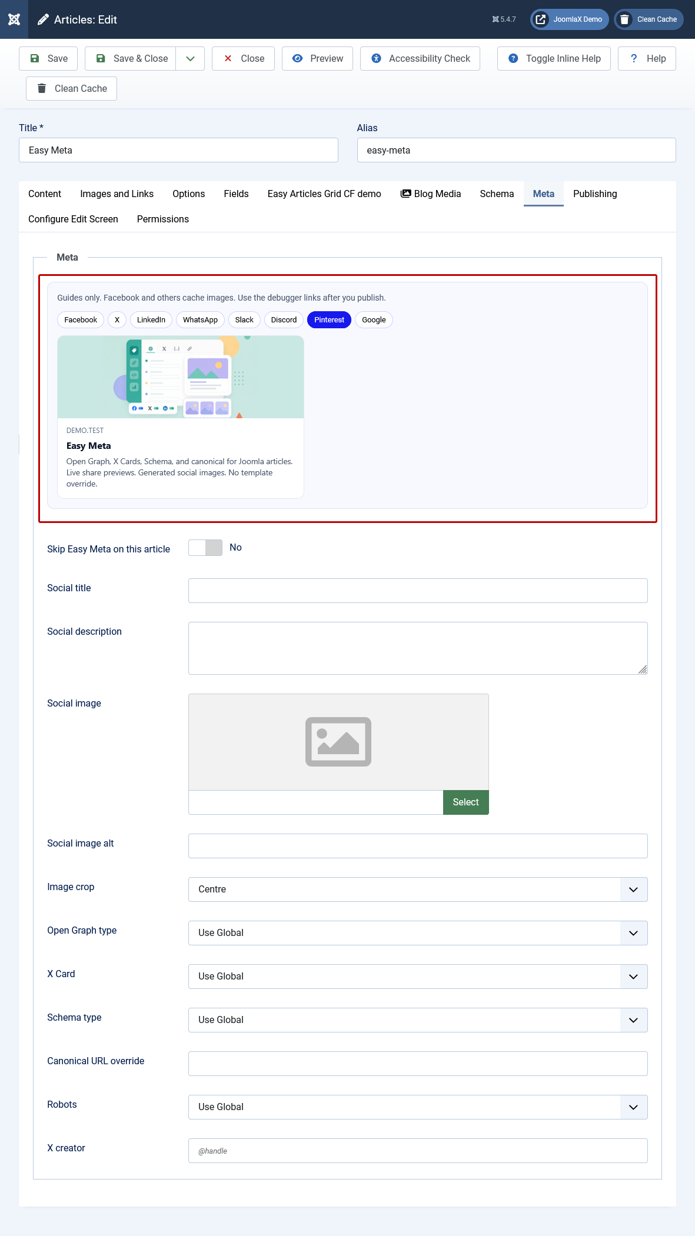The height and width of the screenshot is (1236, 695).
Task: Click Clean Cache button in the toolbar
Action: coord(71,89)
